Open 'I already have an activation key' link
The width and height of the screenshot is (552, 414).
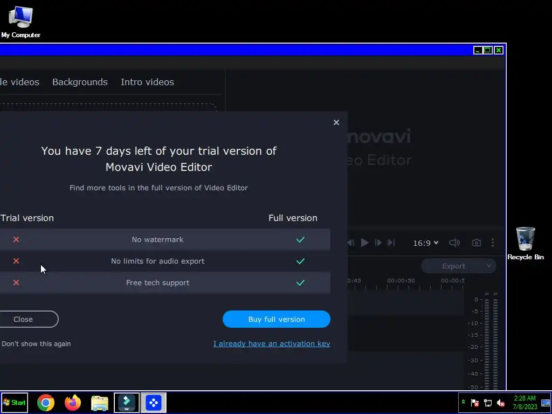[x=272, y=343]
